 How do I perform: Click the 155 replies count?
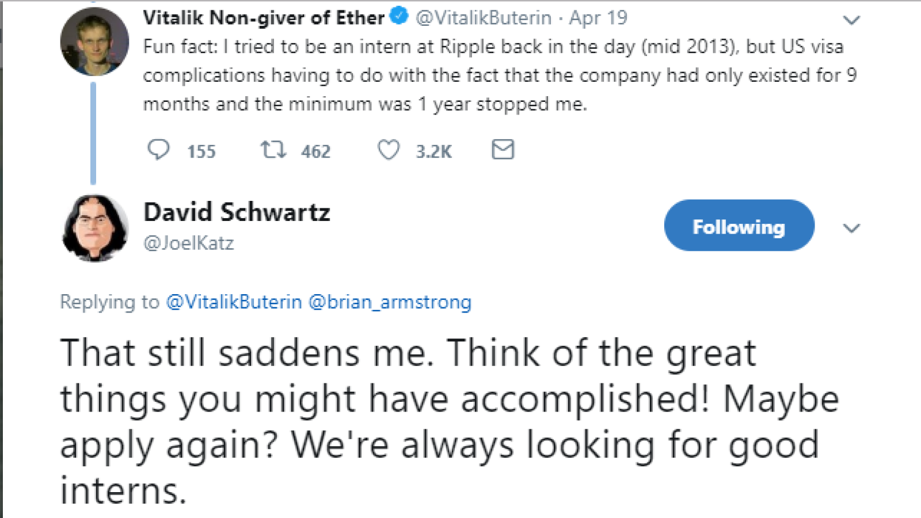click(201, 151)
